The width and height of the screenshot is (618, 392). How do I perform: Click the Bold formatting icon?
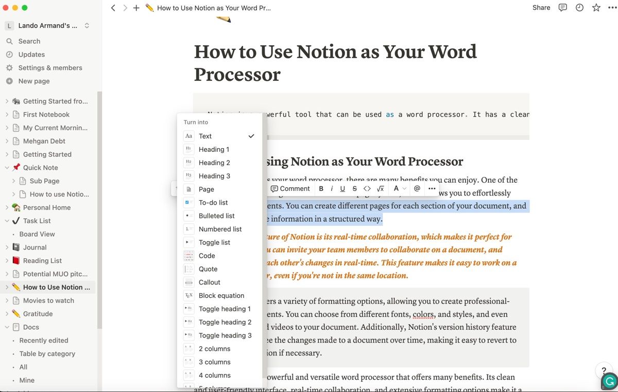321,189
